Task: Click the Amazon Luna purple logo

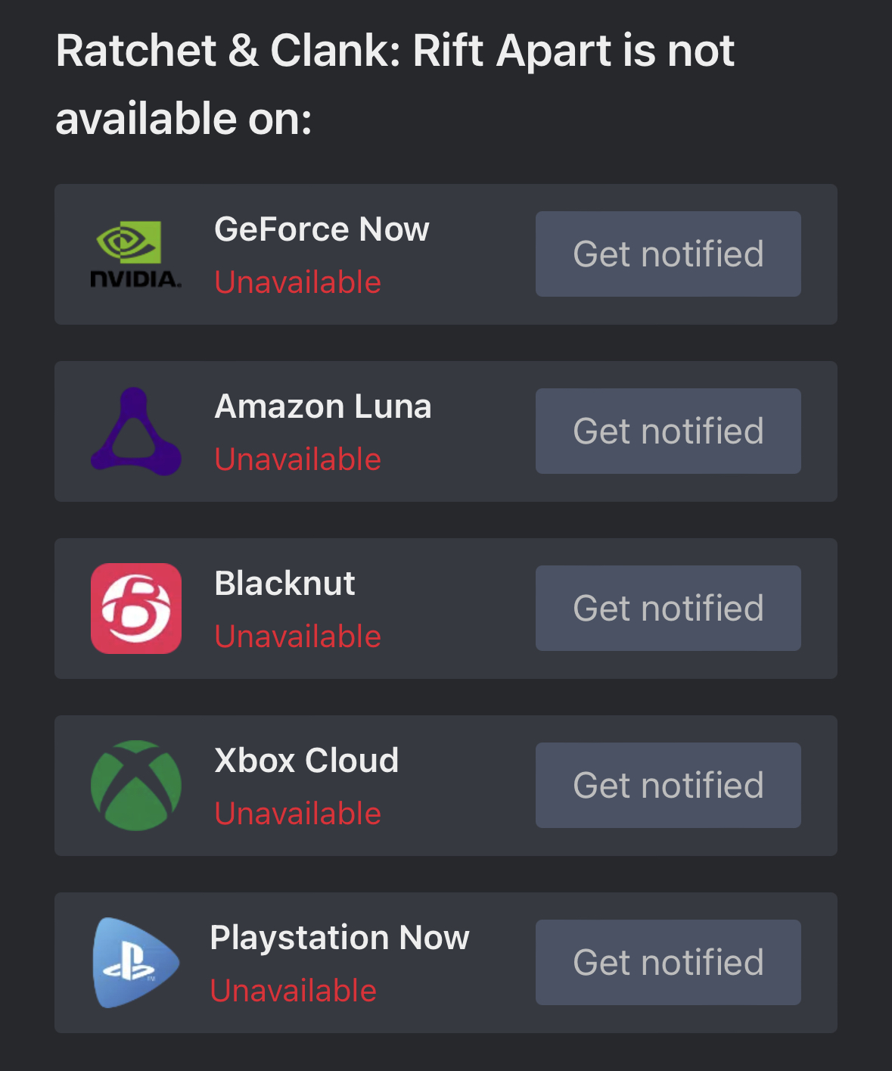Action: click(x=136, y=431)
